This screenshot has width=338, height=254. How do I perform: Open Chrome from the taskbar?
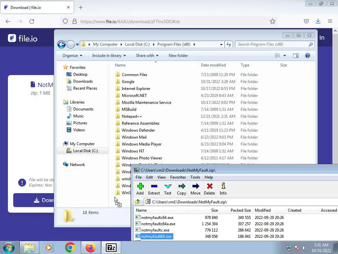70,247
